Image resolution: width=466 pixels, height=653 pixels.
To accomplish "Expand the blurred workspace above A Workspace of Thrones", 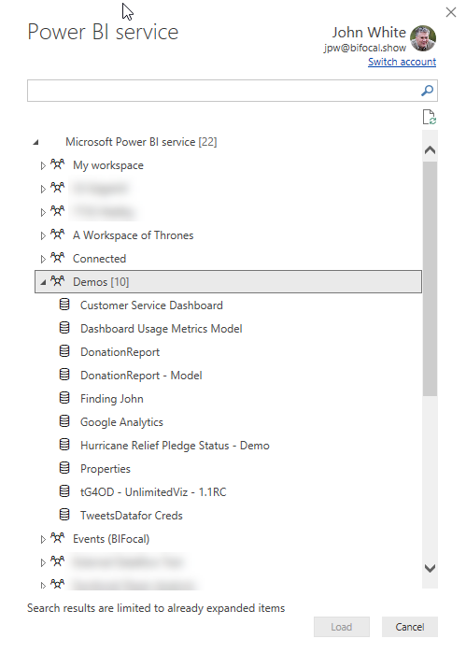I will coord(43,212).
